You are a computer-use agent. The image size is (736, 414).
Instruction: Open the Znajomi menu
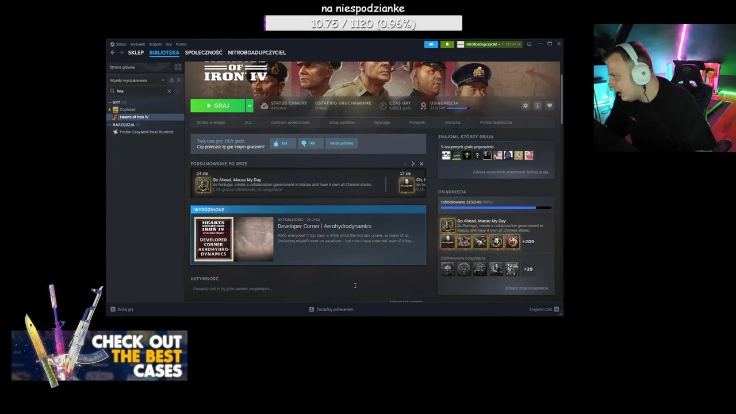point(155,44)
